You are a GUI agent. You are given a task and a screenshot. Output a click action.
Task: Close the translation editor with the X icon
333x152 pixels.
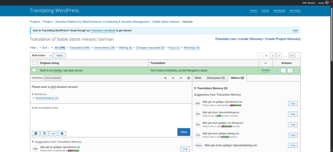coord(166,78)
